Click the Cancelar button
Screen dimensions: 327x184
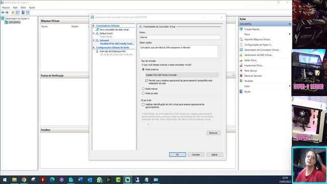pyautogui.click(x=196, y=154)
